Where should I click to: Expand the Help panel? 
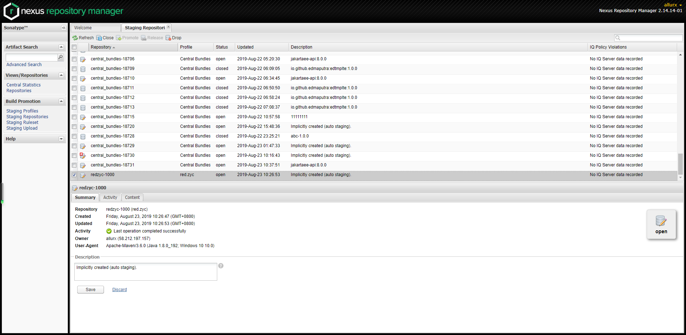[61, 139]
